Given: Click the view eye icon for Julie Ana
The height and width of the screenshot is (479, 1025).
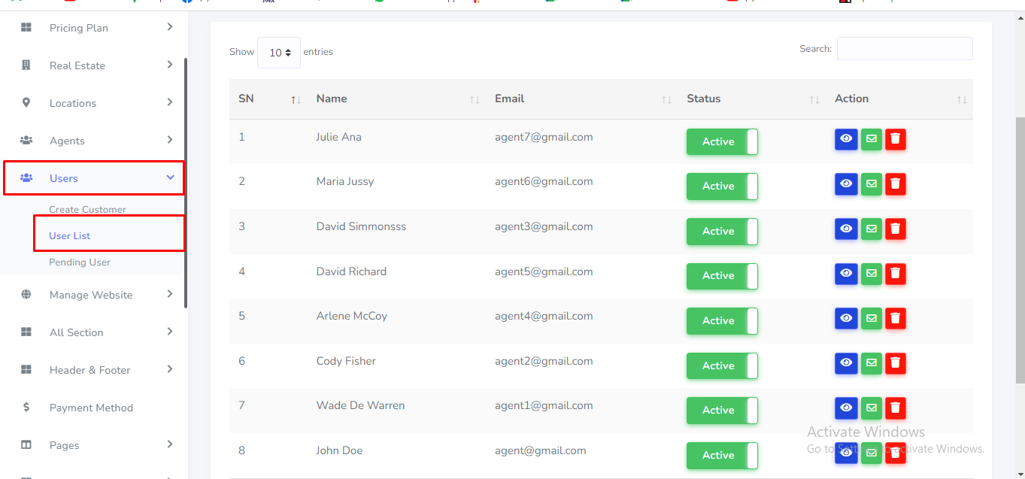Looking at the screenshot, I should (x=846, y=139).
